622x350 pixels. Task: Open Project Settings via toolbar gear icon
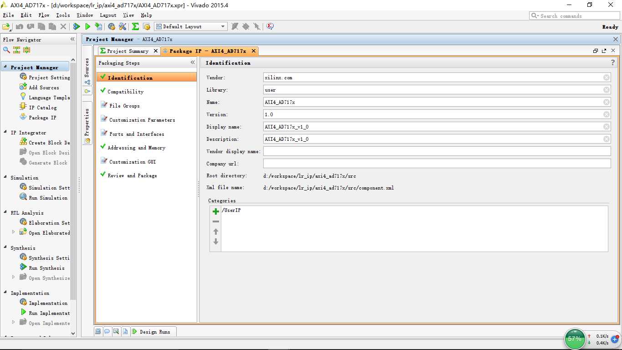point(112,26)
